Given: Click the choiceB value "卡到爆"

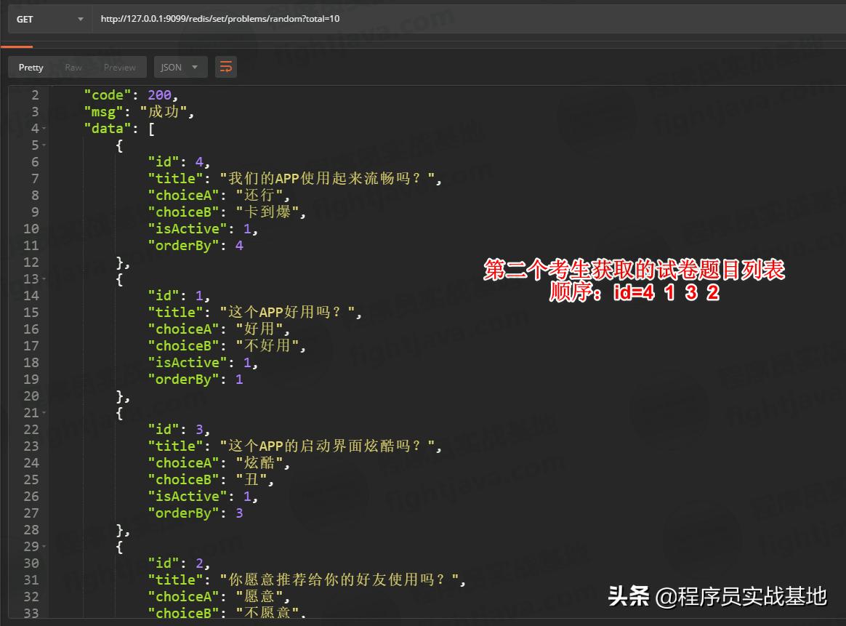Looking at the screenshot, I should point(267,212).
